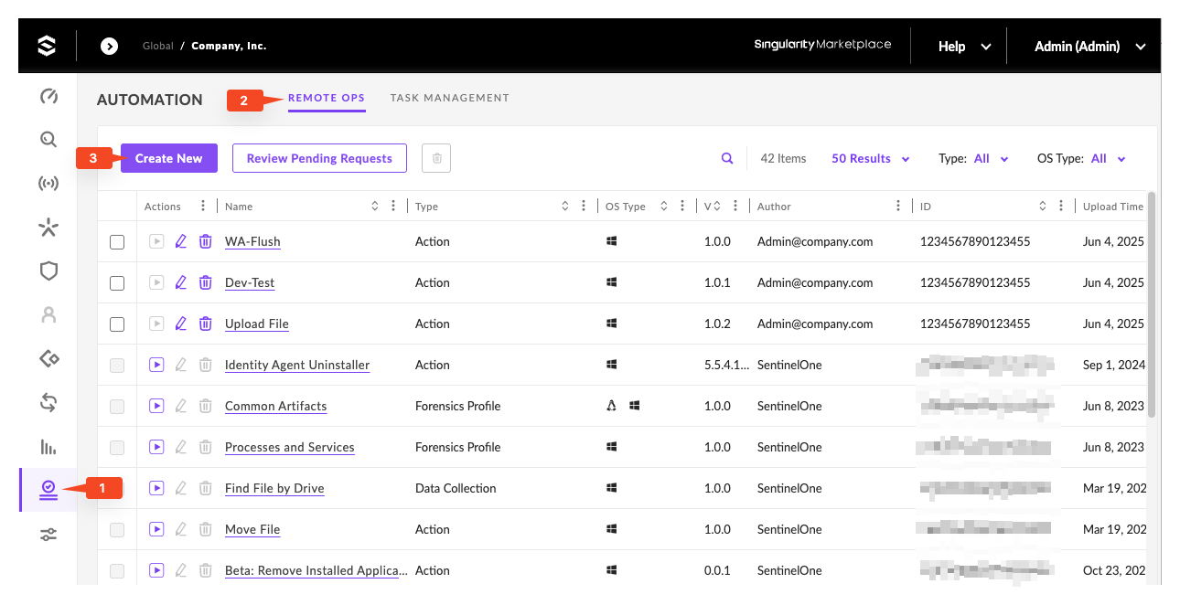Switch to the Task Management tab

point(449,98)
